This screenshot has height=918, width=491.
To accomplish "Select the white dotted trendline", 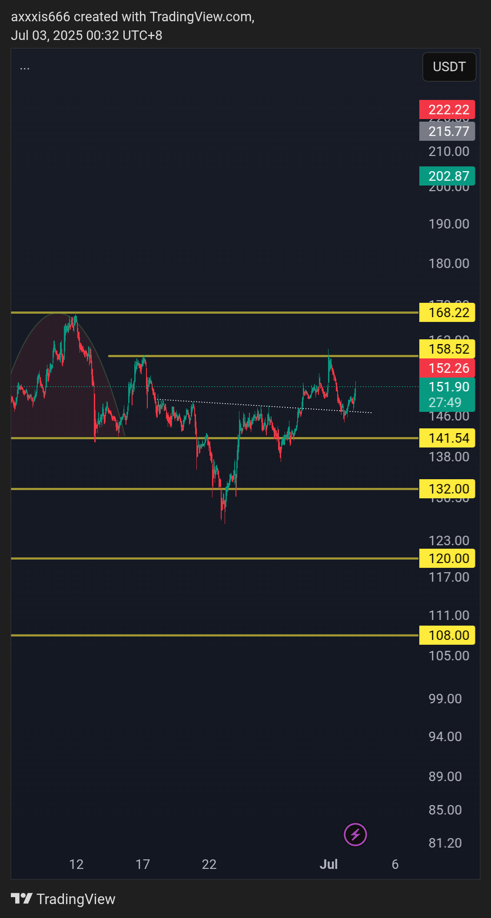I will [264, 406].
